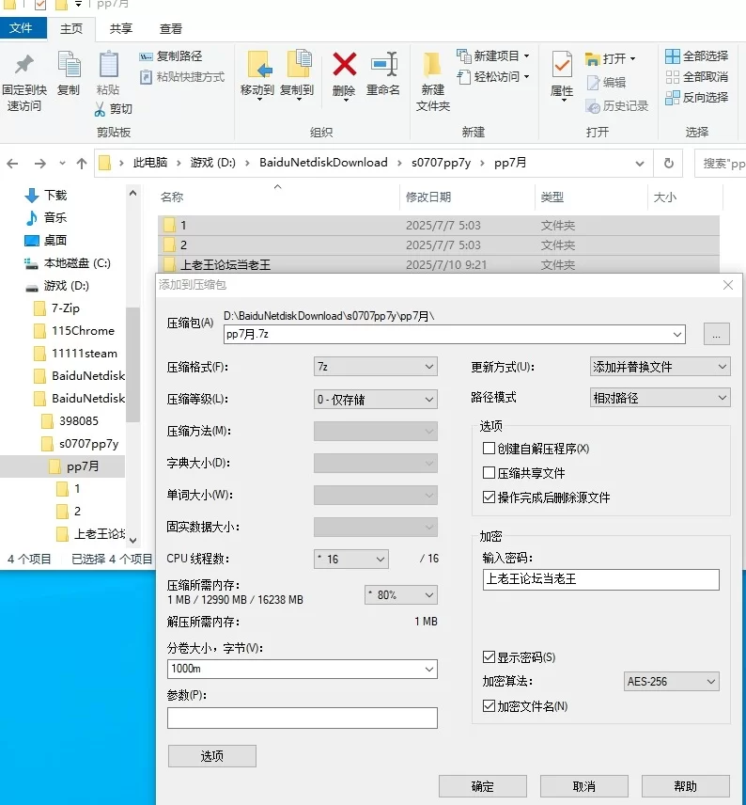Click the Properties (属性) icon

click(562, 65)
